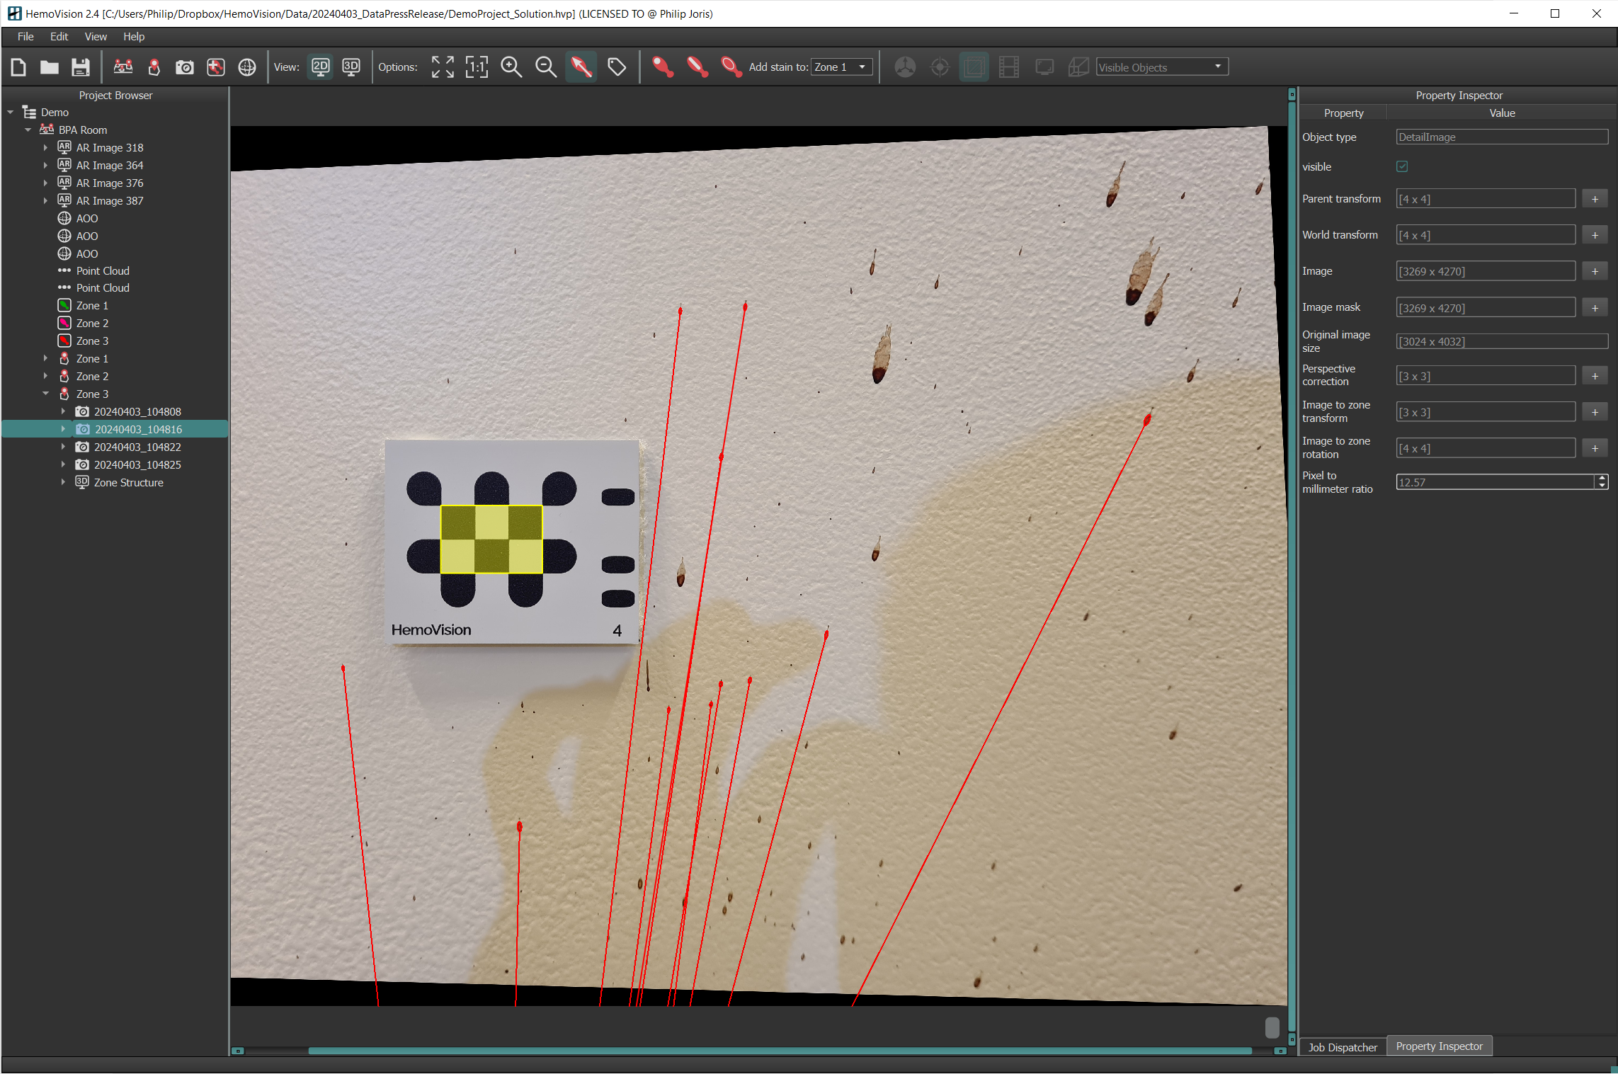Select image 20240403_104825 in Project Browser
1618x1074 pixels.
(x=137, y=465)
